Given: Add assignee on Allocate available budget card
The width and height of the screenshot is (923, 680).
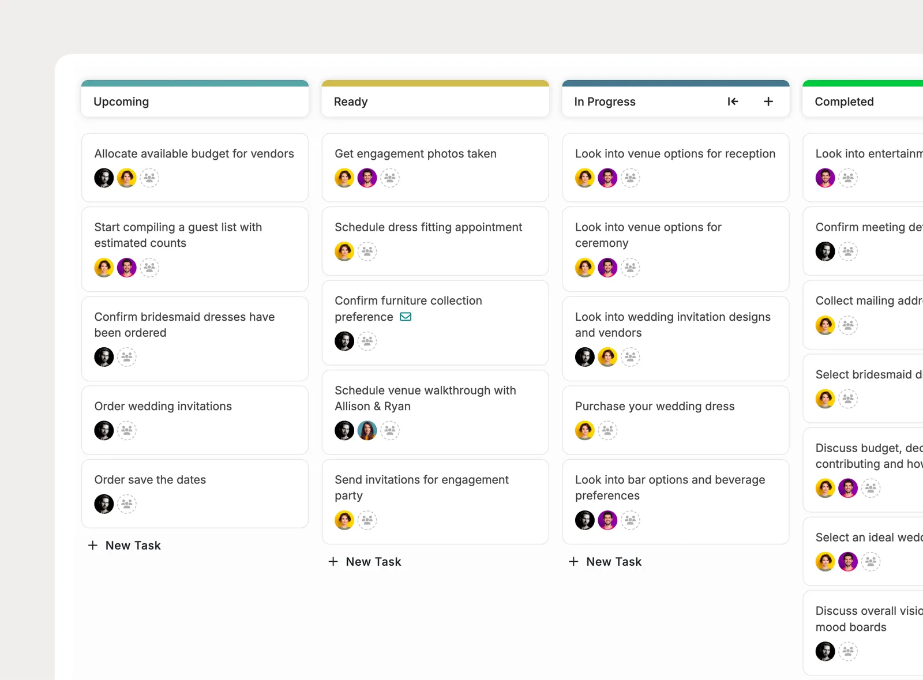Looking at the screenshot, I should coord(149,178).
